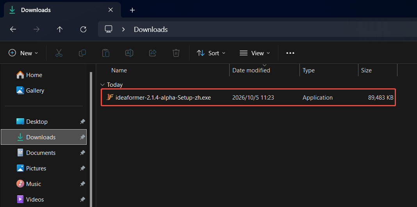Open the New item dropdown

pos(23,53)
